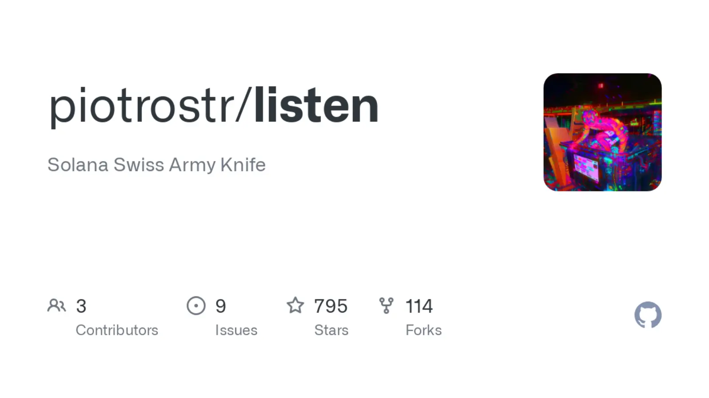
Task: Click the GitHub Octocat logo
Action: pyautogui.click(x=648, y=315)
